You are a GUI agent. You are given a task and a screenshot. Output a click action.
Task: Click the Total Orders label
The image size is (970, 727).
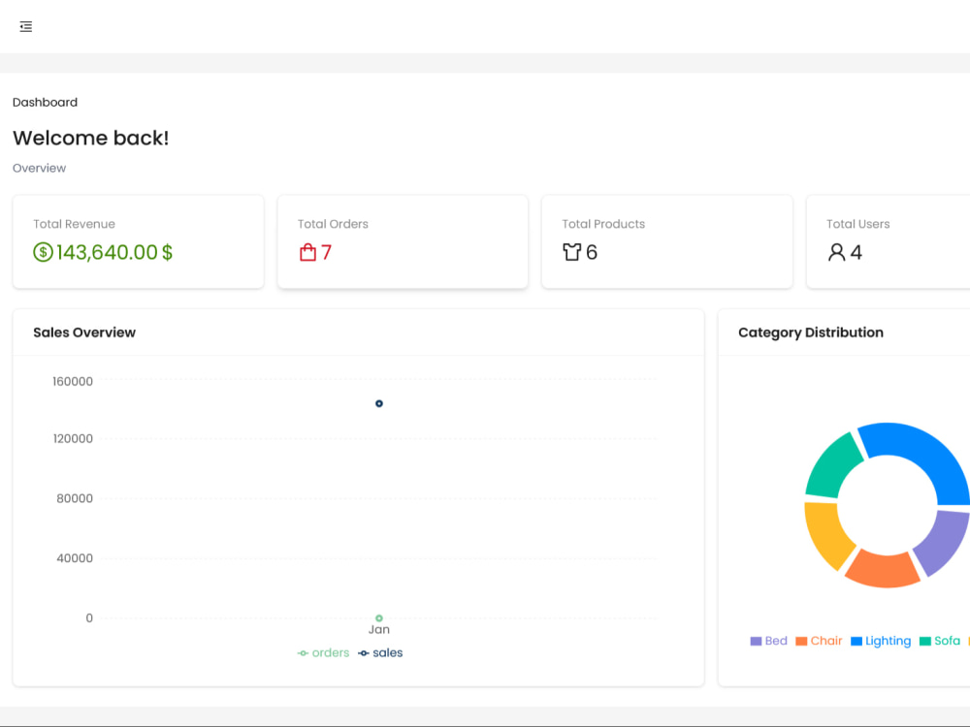tap(333, 225)
